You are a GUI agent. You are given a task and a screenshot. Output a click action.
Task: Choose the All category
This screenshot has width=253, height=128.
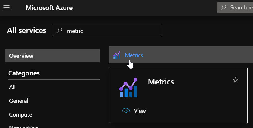[x=12, y=87]
